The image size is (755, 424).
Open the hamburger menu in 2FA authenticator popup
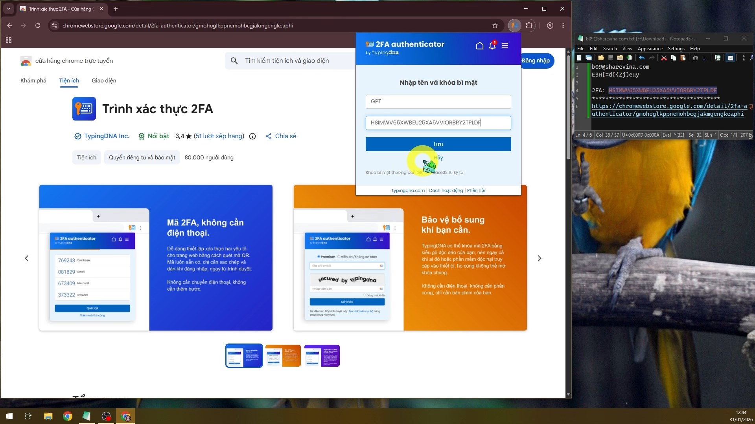tap(505, 46)
